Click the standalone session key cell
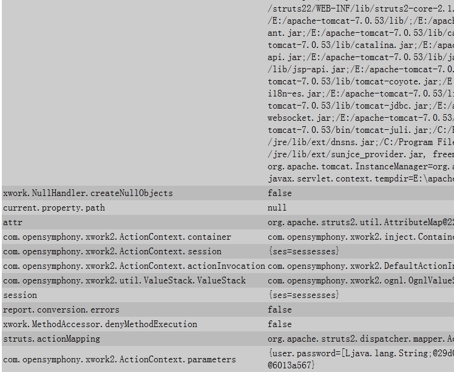454x372 pixels. click(x=20, y=295)
